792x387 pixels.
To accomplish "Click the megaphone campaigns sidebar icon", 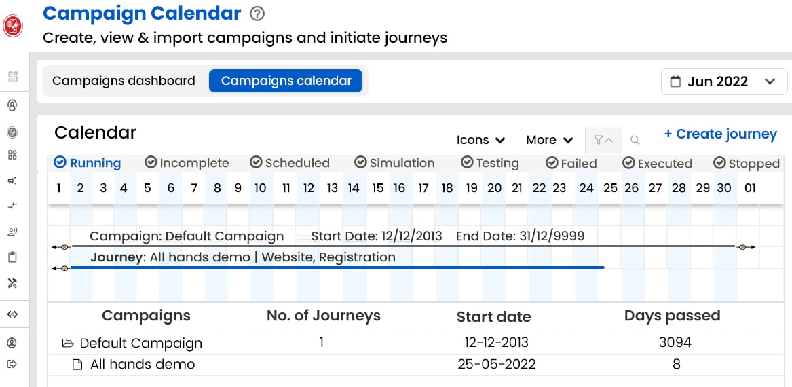I will (13, 181).
